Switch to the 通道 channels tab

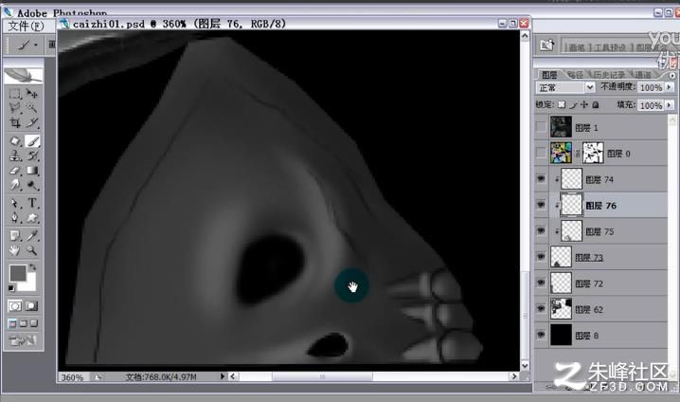(643, 75)
